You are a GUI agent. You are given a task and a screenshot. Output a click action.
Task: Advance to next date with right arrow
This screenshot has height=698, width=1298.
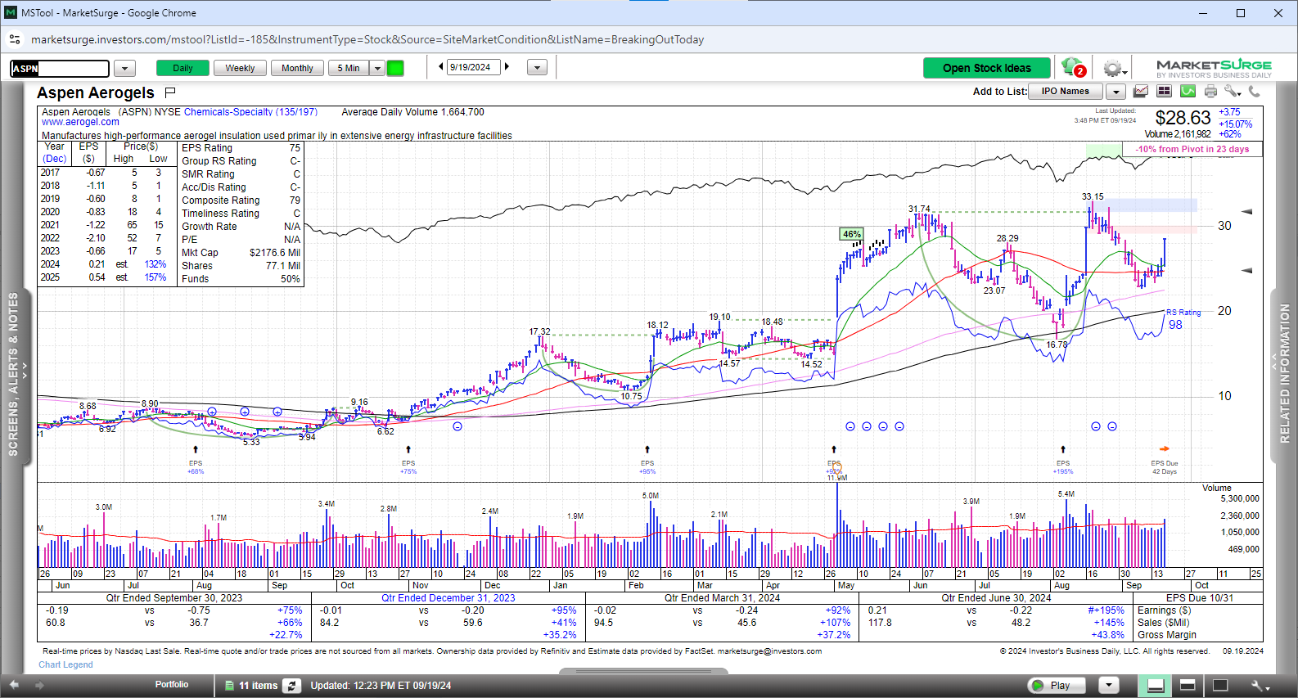tap(507, 67)
